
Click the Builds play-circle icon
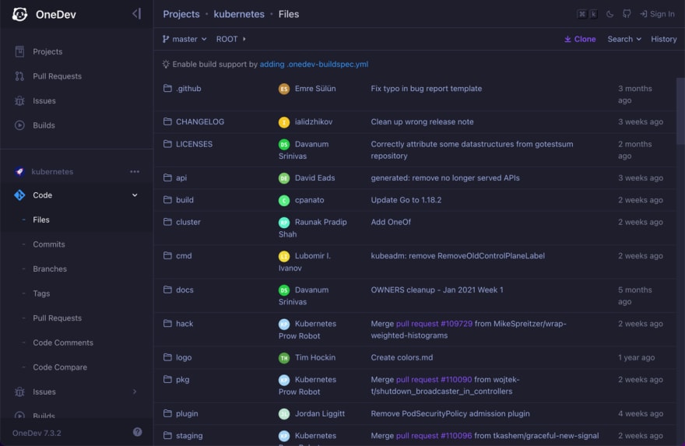coord(19,125)
